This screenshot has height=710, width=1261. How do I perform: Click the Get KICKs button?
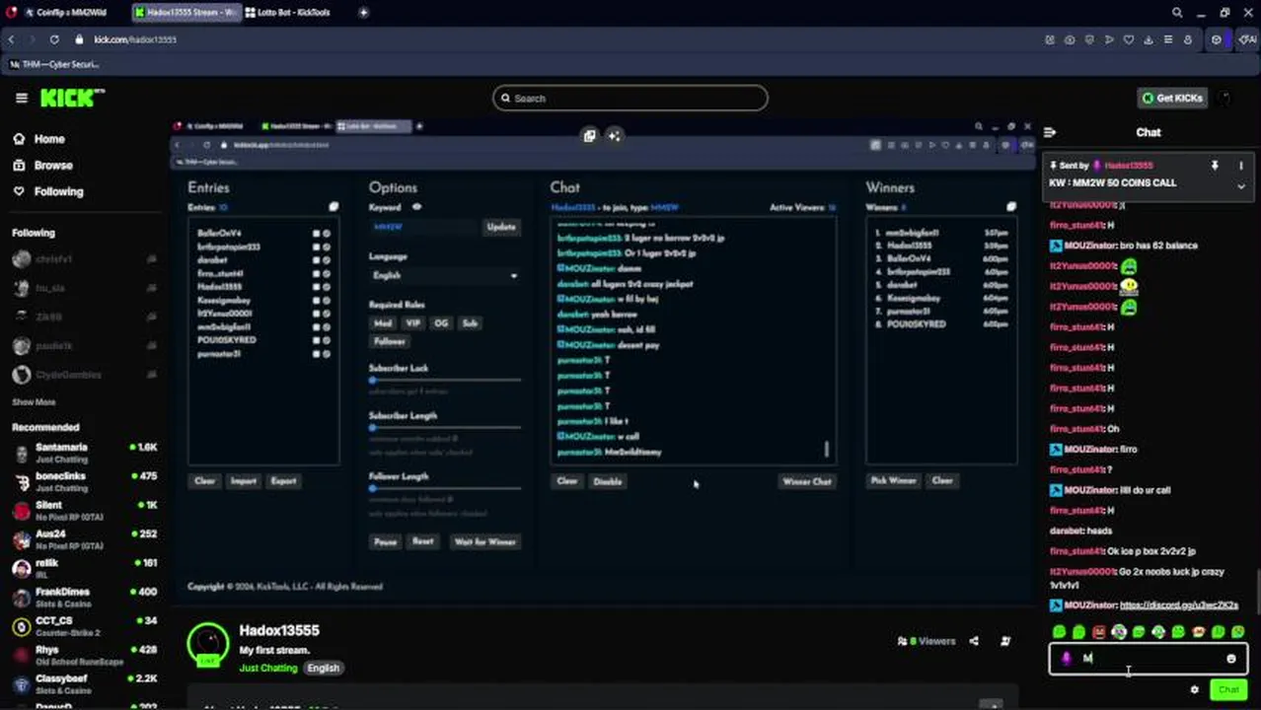(x=1172, y=98)
